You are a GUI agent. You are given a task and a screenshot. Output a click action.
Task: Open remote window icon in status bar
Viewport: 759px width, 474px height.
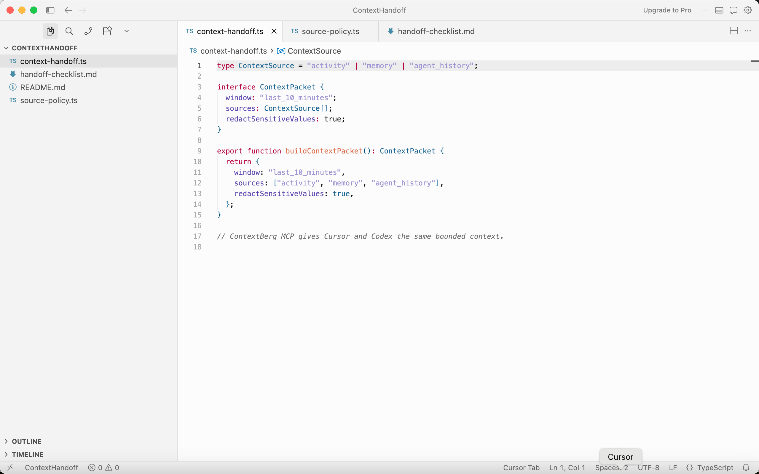tap(10, 467)
